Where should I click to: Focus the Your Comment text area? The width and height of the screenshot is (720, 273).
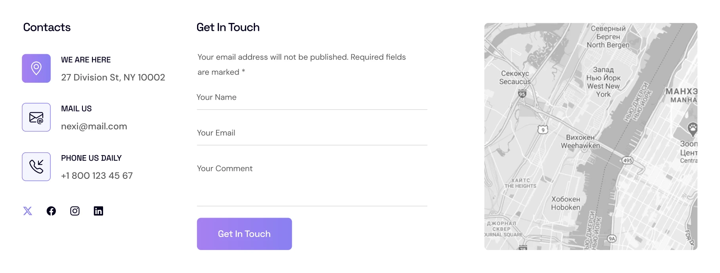click(x=312, y=184)
